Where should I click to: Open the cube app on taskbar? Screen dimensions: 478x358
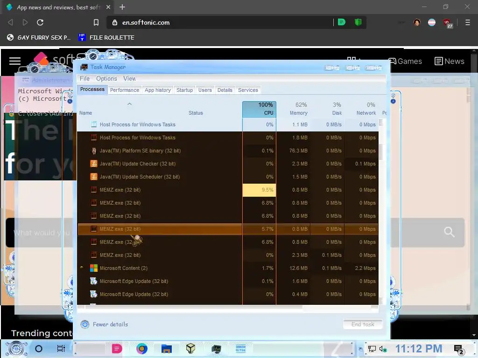(190, 349)
